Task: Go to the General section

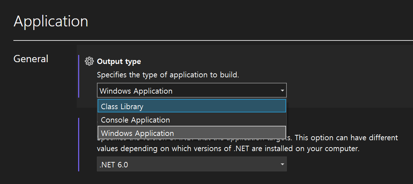Action: [31, 59]
